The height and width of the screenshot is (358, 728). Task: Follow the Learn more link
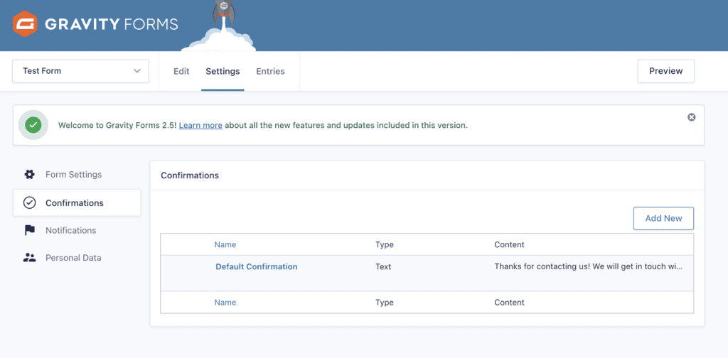(x=200, y=125)
